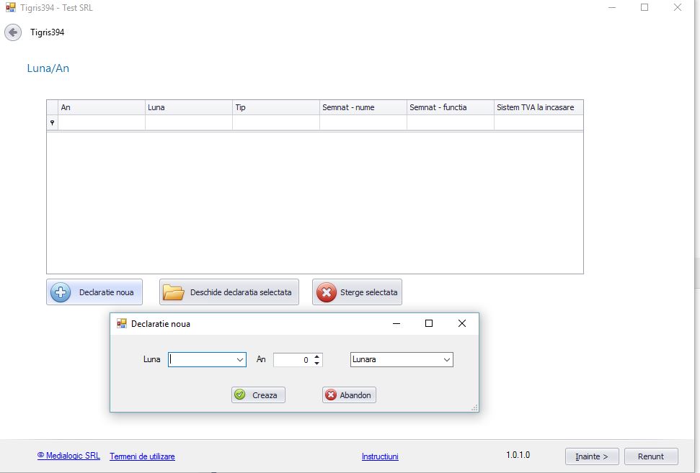Decrease the An year spinner value

(x=317, y=363)
